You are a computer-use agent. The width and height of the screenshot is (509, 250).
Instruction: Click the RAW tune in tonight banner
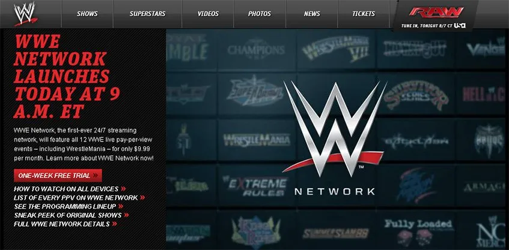click(435, 16)
